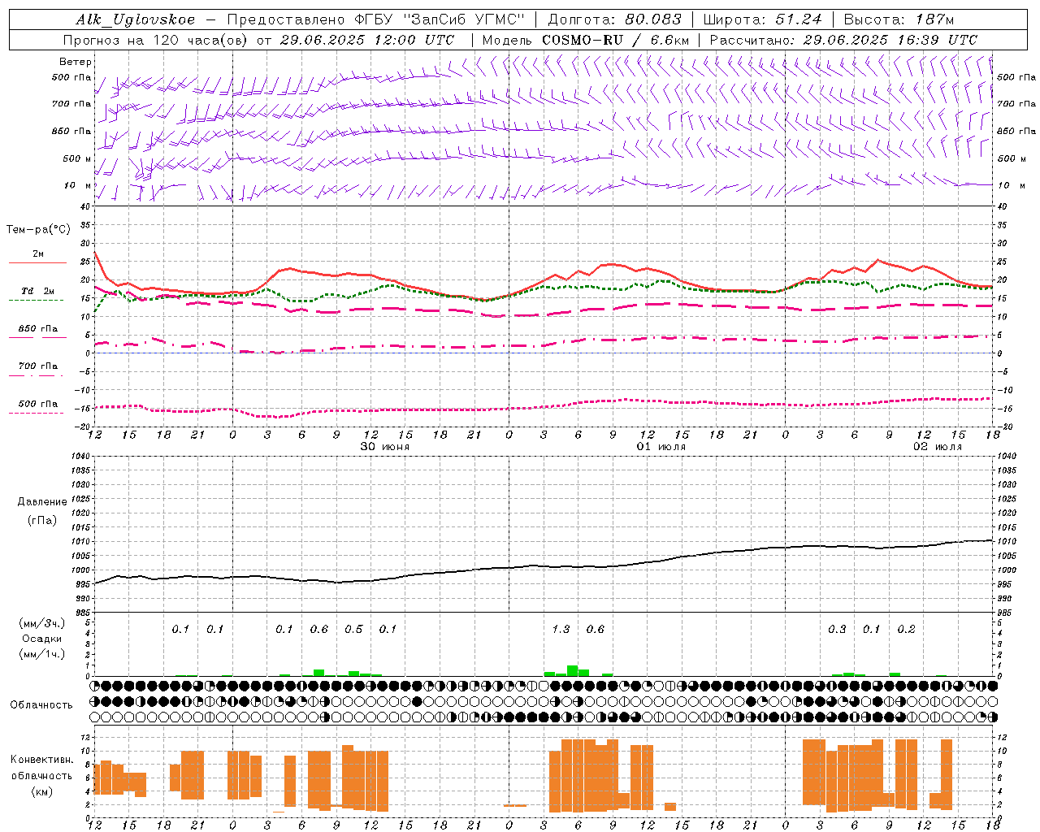This screenshot has width=1040, height=832.
Task: Click 'Рассчитано: 29.06.2025 16:39 UTC' timestamp
Action: 843,40
